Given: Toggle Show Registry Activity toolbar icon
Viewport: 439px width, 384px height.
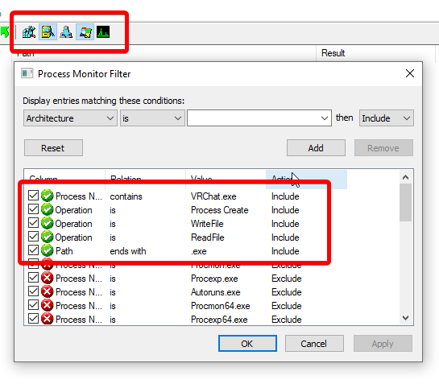Looking at the screenshot, I should [x=29, y=32].
